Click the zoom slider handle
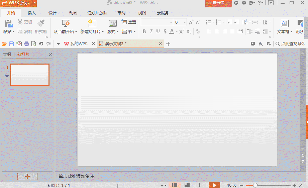 (255, 185)
